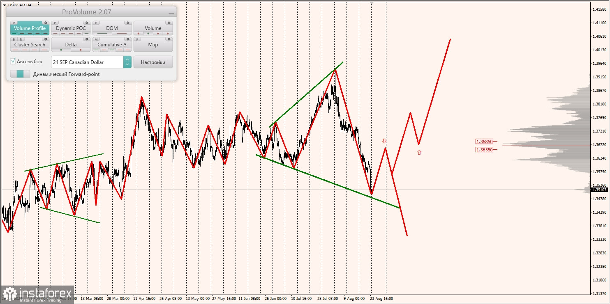This screenshot has width=610, height=304.
Task: Toggle Volume Profile green line segment
Action: (x=14, y=33)
